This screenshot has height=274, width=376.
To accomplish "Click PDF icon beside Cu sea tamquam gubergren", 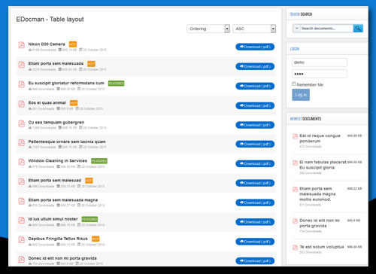I will (22, 123).
